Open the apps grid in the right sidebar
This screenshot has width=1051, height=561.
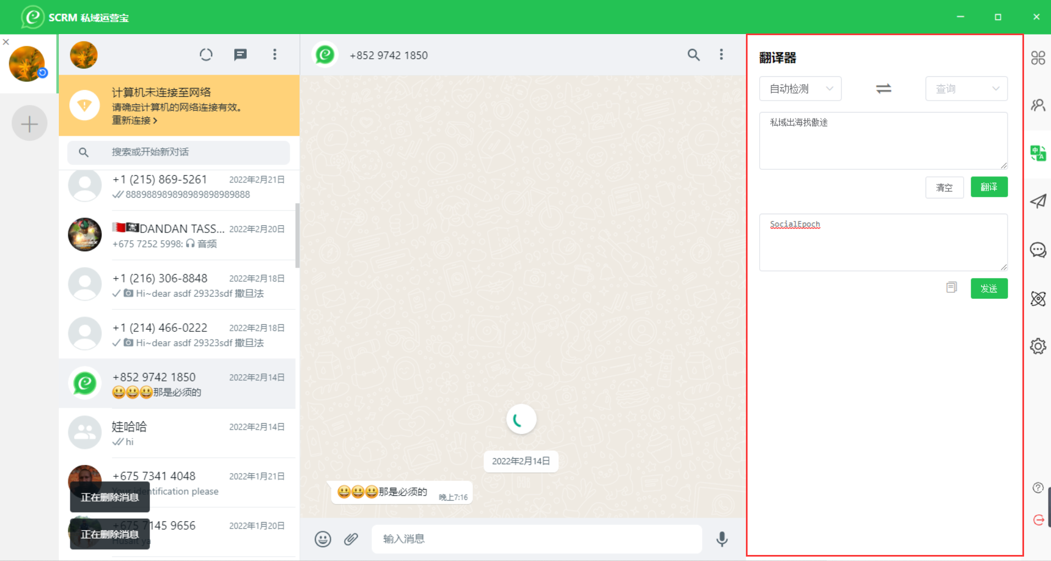click(x=1038, y=58)
